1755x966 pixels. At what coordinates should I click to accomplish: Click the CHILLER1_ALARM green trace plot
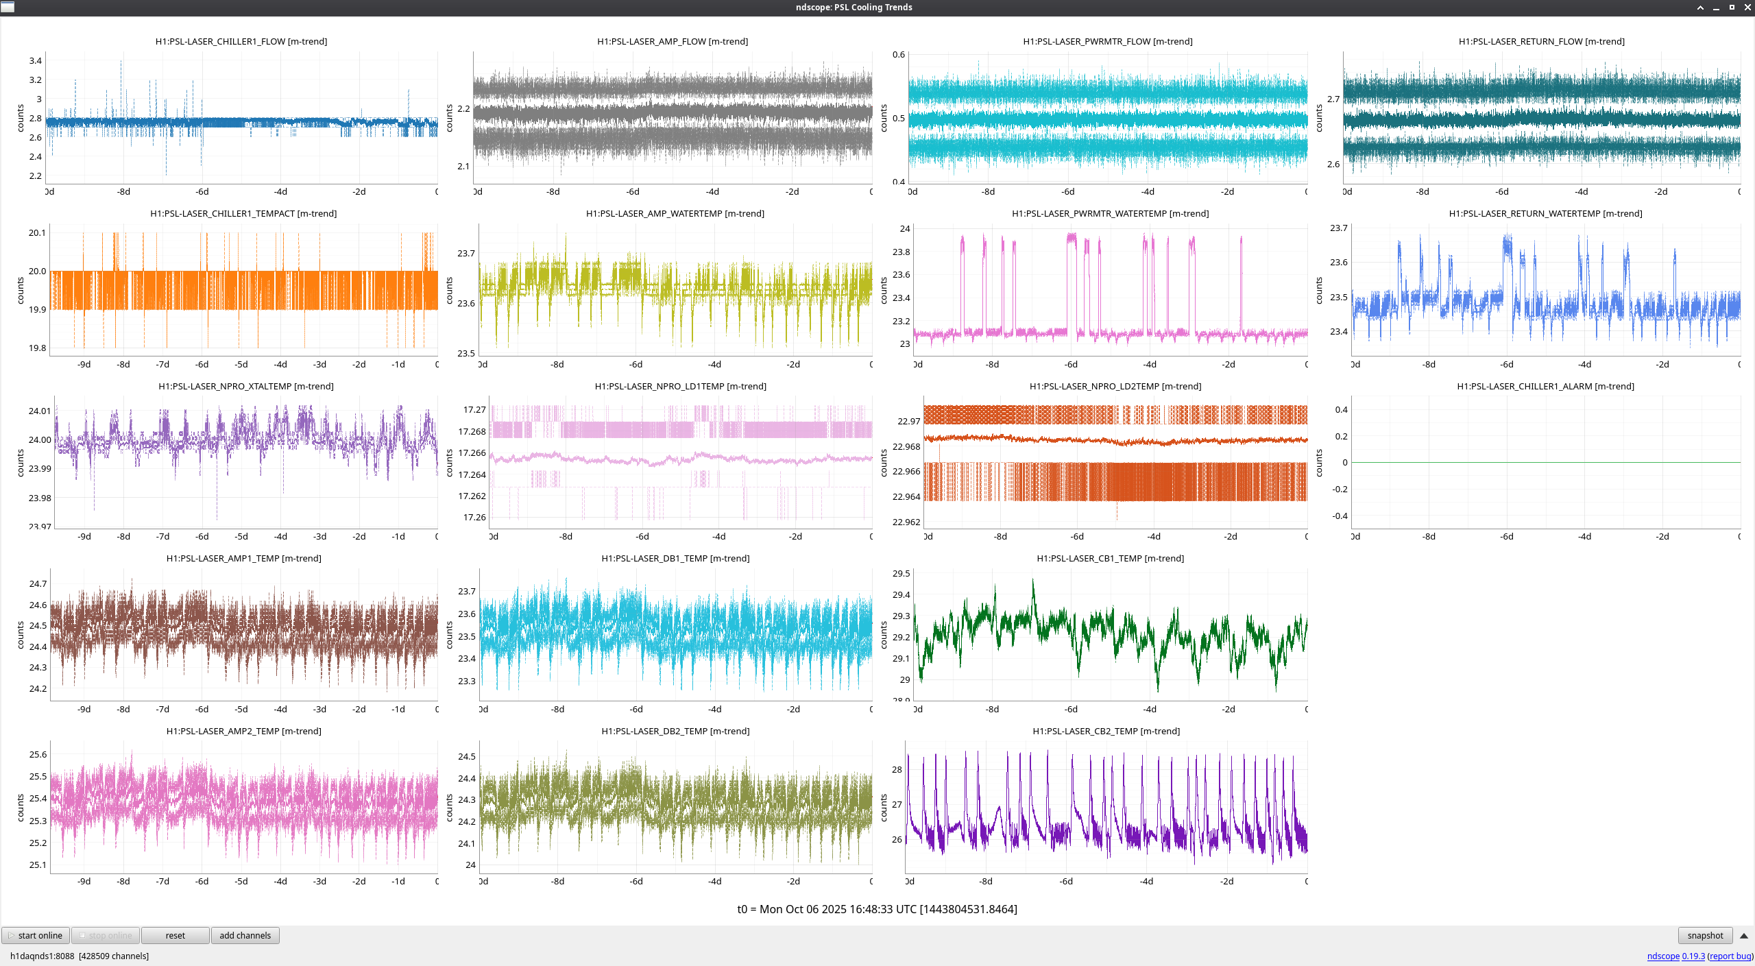[1545, 462]
